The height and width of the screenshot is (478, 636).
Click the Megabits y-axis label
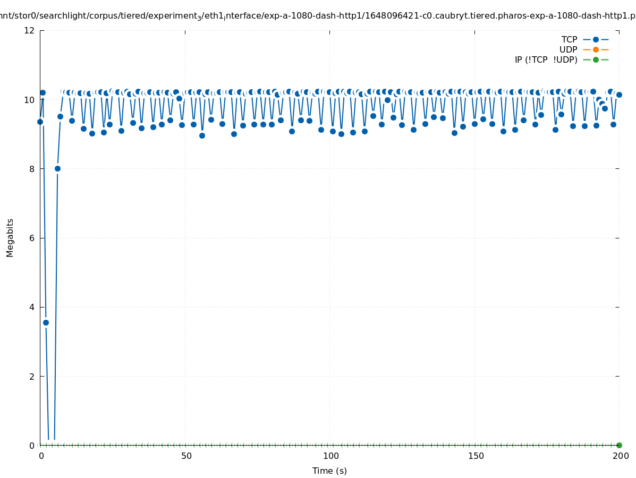pos(10,237)
